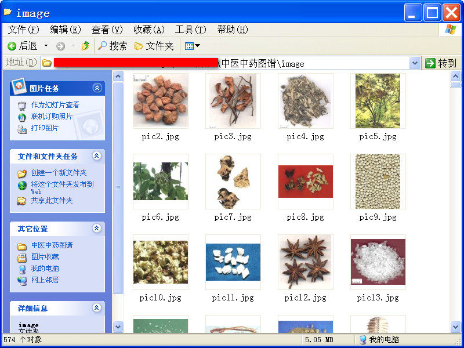Click the 转到 (Go) button
464x348 pixels.
[441, 63]
